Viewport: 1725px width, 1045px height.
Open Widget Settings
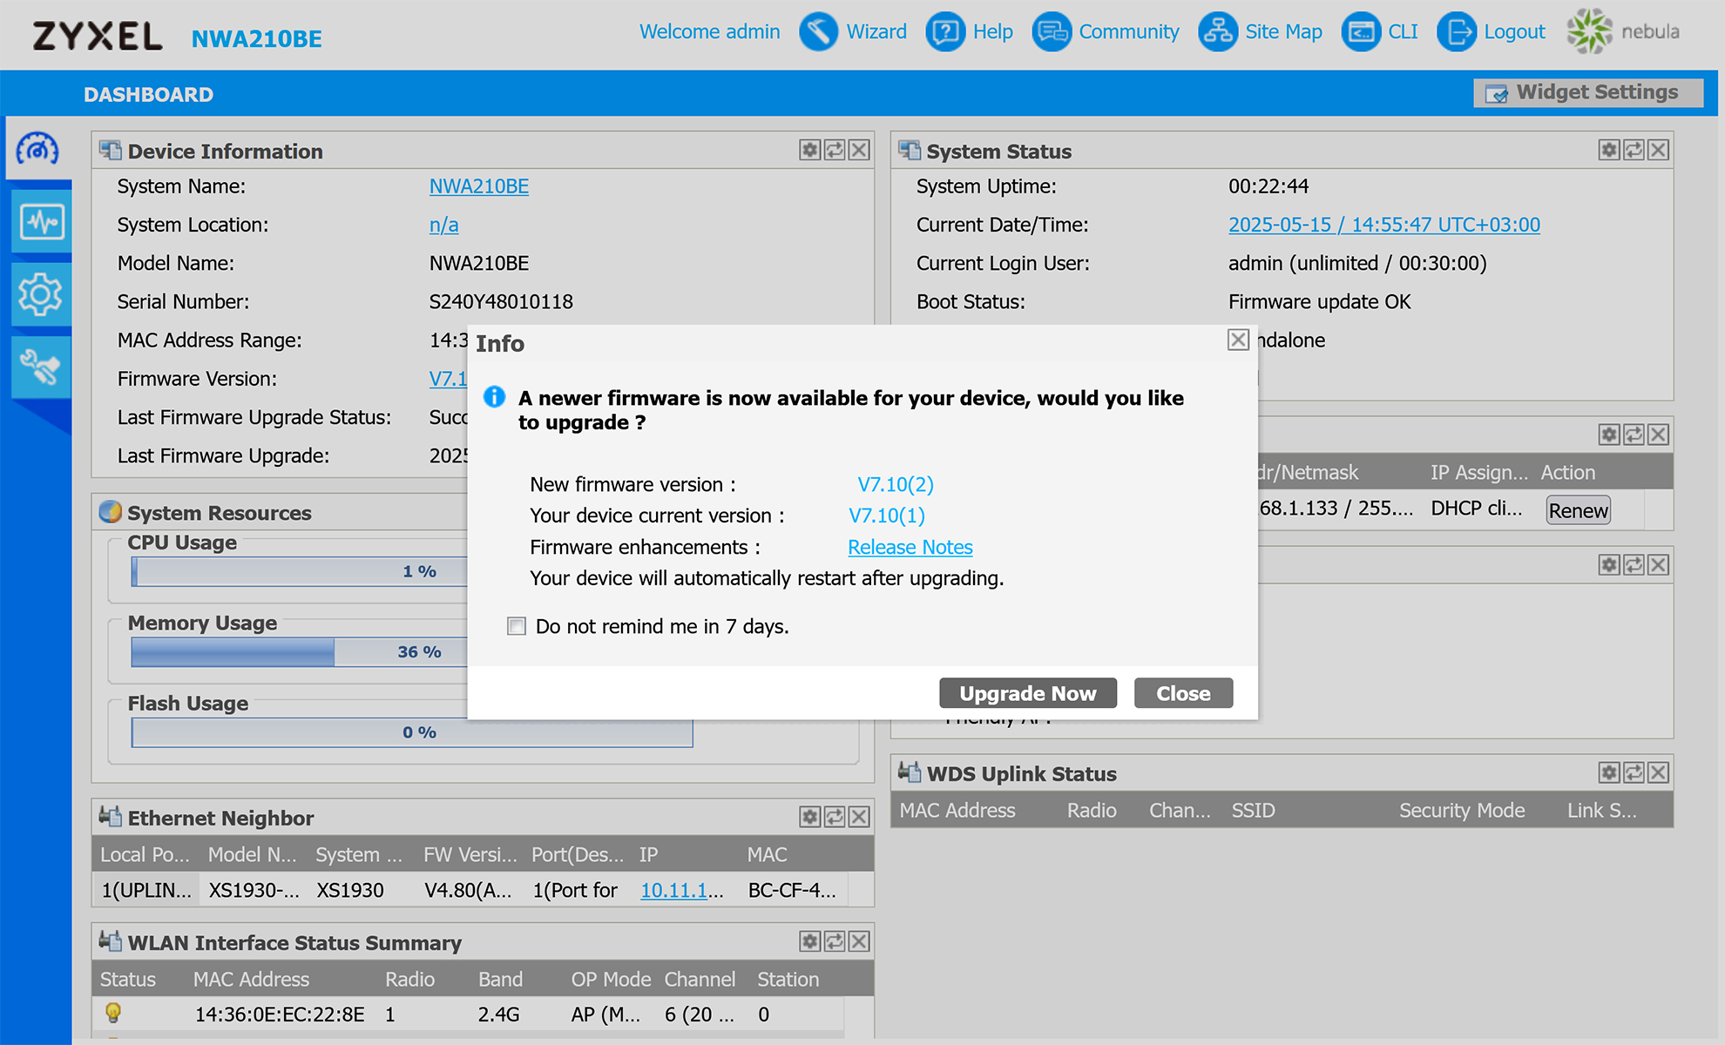pyautogui.click(x=1588, y=92)
